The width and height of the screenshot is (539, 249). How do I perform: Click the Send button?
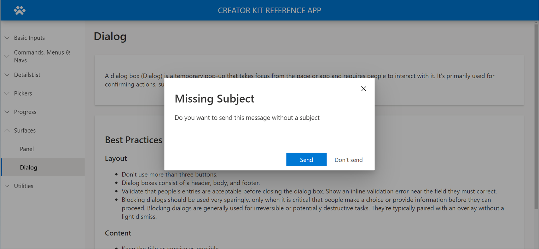(306, 160)
